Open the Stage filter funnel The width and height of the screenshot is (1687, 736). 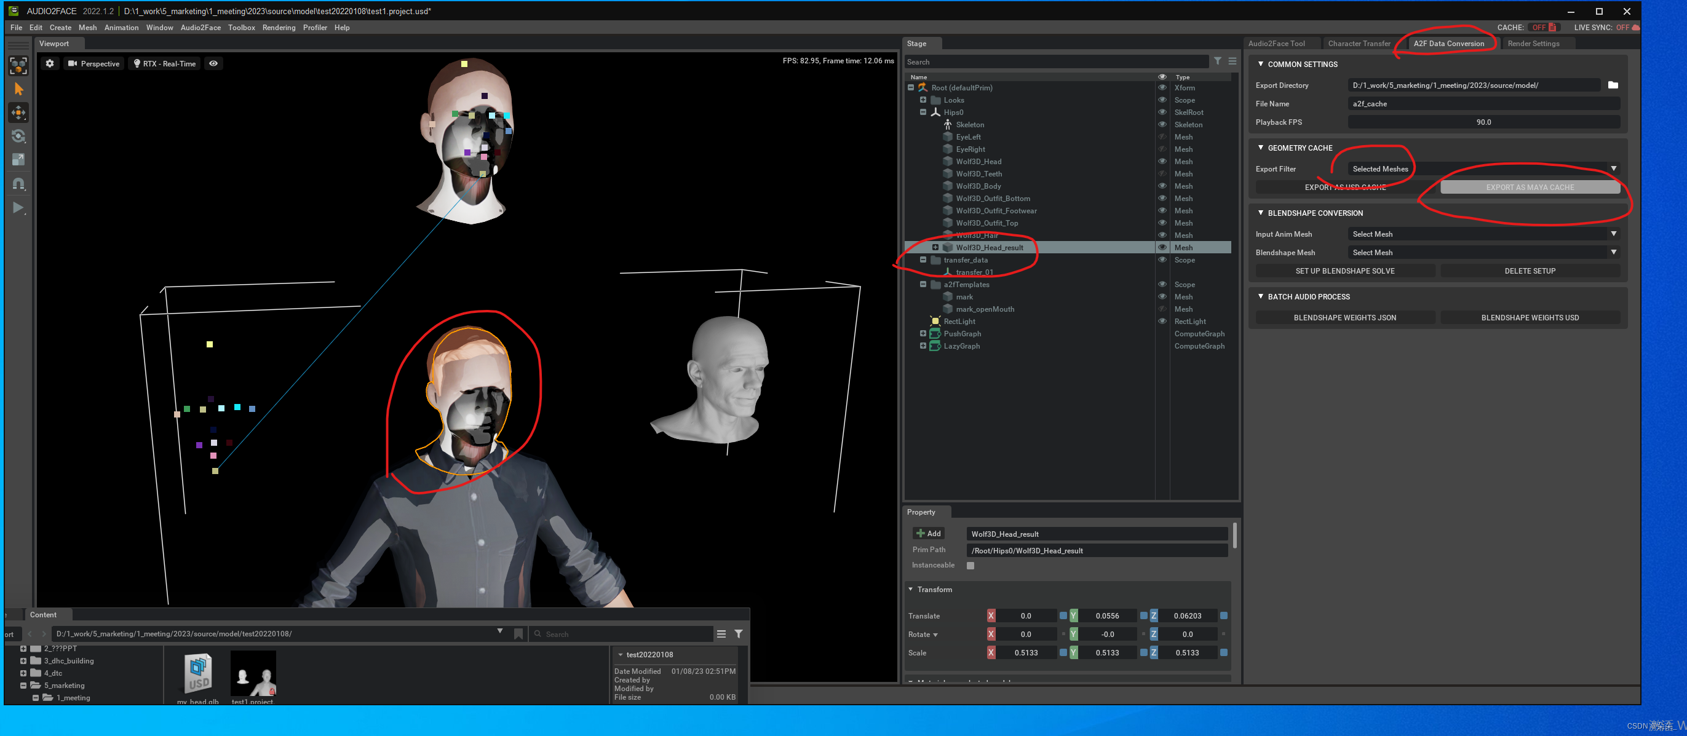tap(1218, 61)
